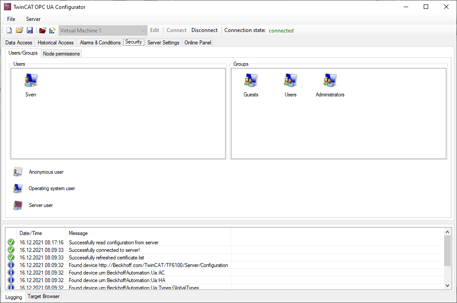Open the Virtual Machine 1 target dropdown
Screen dimensions: 457x303
click(103, 31)
